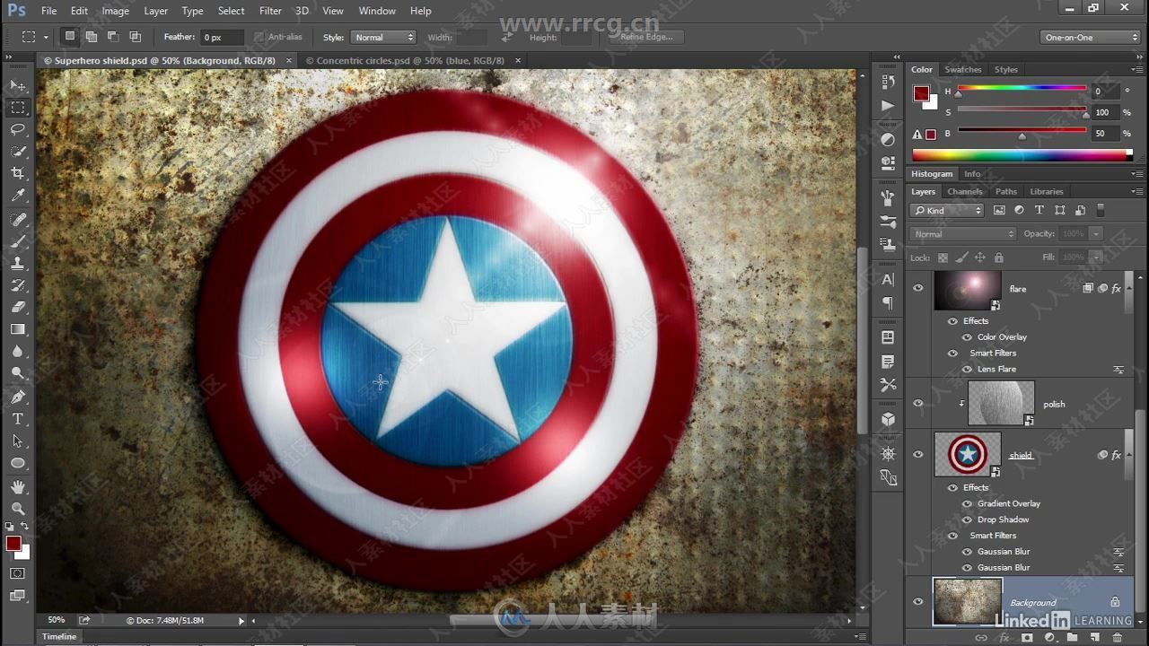Filter layers by type layers (T icon)
Screen dimensions: 1149x646
1039,210
